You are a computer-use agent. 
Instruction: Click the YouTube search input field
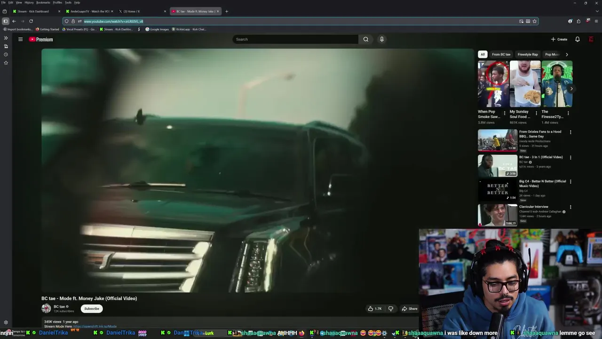click(x=295, y=39)
